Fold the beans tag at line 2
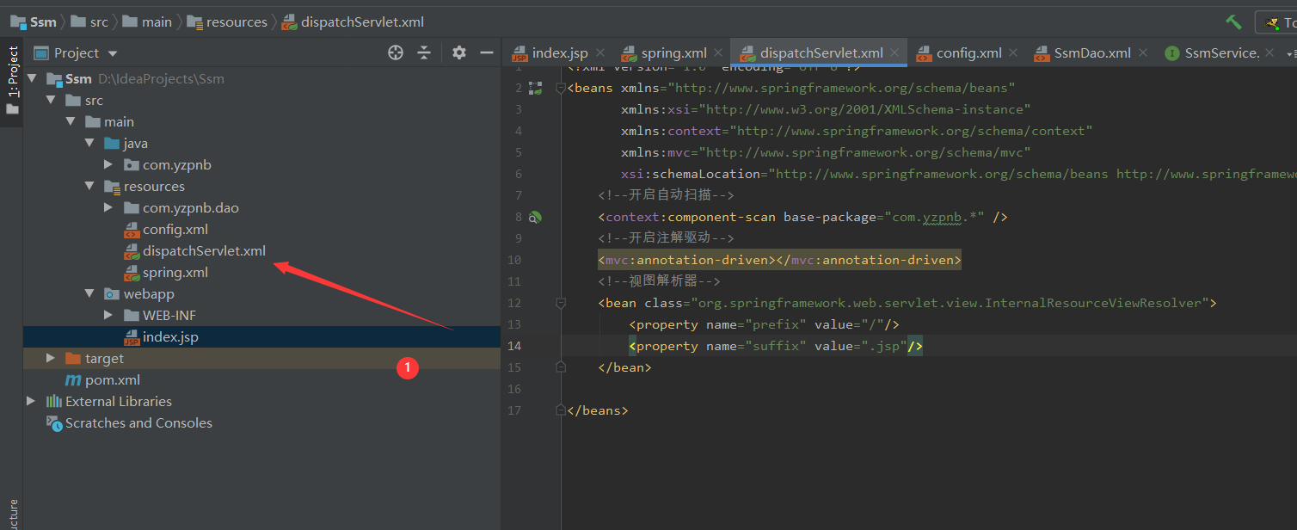The height and width of the screenshot is (530, 1297). [x=561, y=88]
